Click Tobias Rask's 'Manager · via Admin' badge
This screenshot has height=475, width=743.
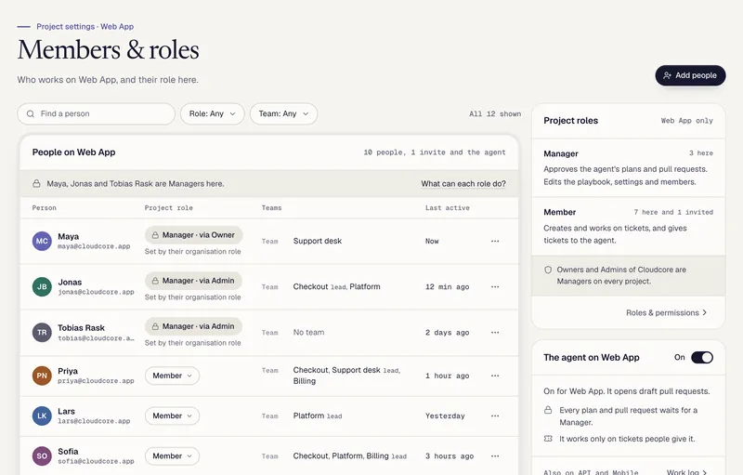point(193,326)
